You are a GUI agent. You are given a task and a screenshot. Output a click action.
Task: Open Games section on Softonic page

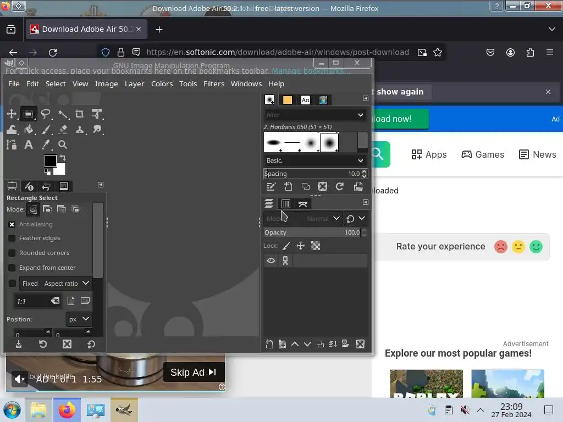(x=483, y=154)
